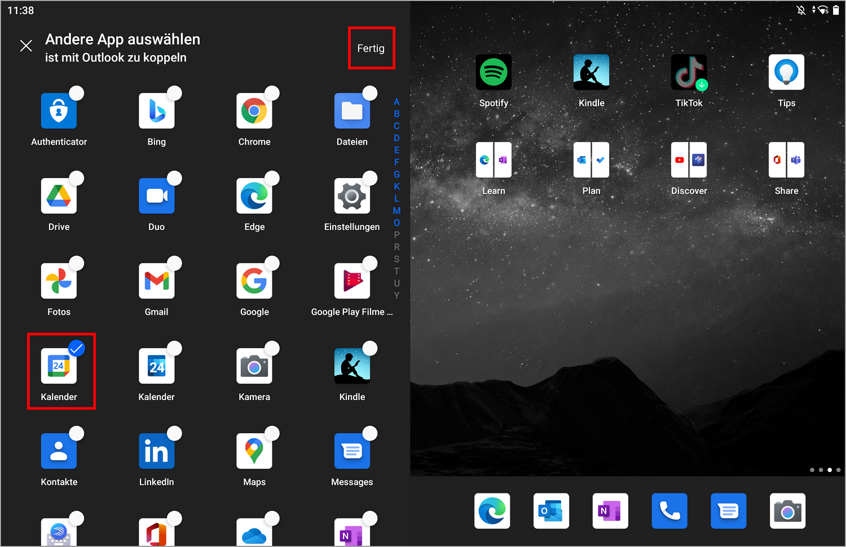Viewport: 846px width, 547px height.
Task: Tap Fertig to confirm the pairing
Action: [x=371, y=48]
